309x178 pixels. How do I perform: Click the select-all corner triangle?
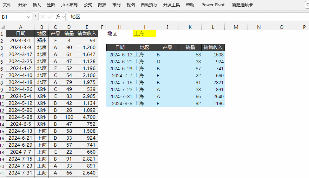3,27
